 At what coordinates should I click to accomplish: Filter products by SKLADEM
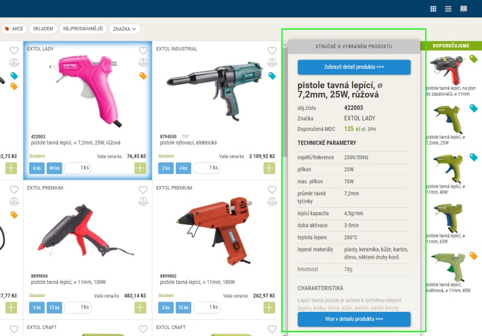point(43,28)
